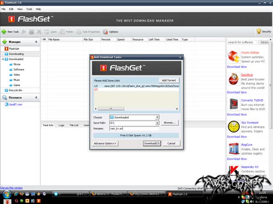
Task: Open the View menu
Action: tap(20, 9)
